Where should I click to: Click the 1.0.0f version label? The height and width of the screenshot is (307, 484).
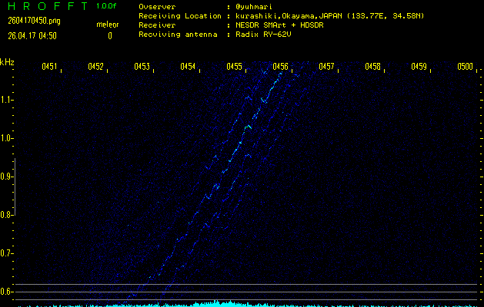pyautogui.click(x=107, y=6)
